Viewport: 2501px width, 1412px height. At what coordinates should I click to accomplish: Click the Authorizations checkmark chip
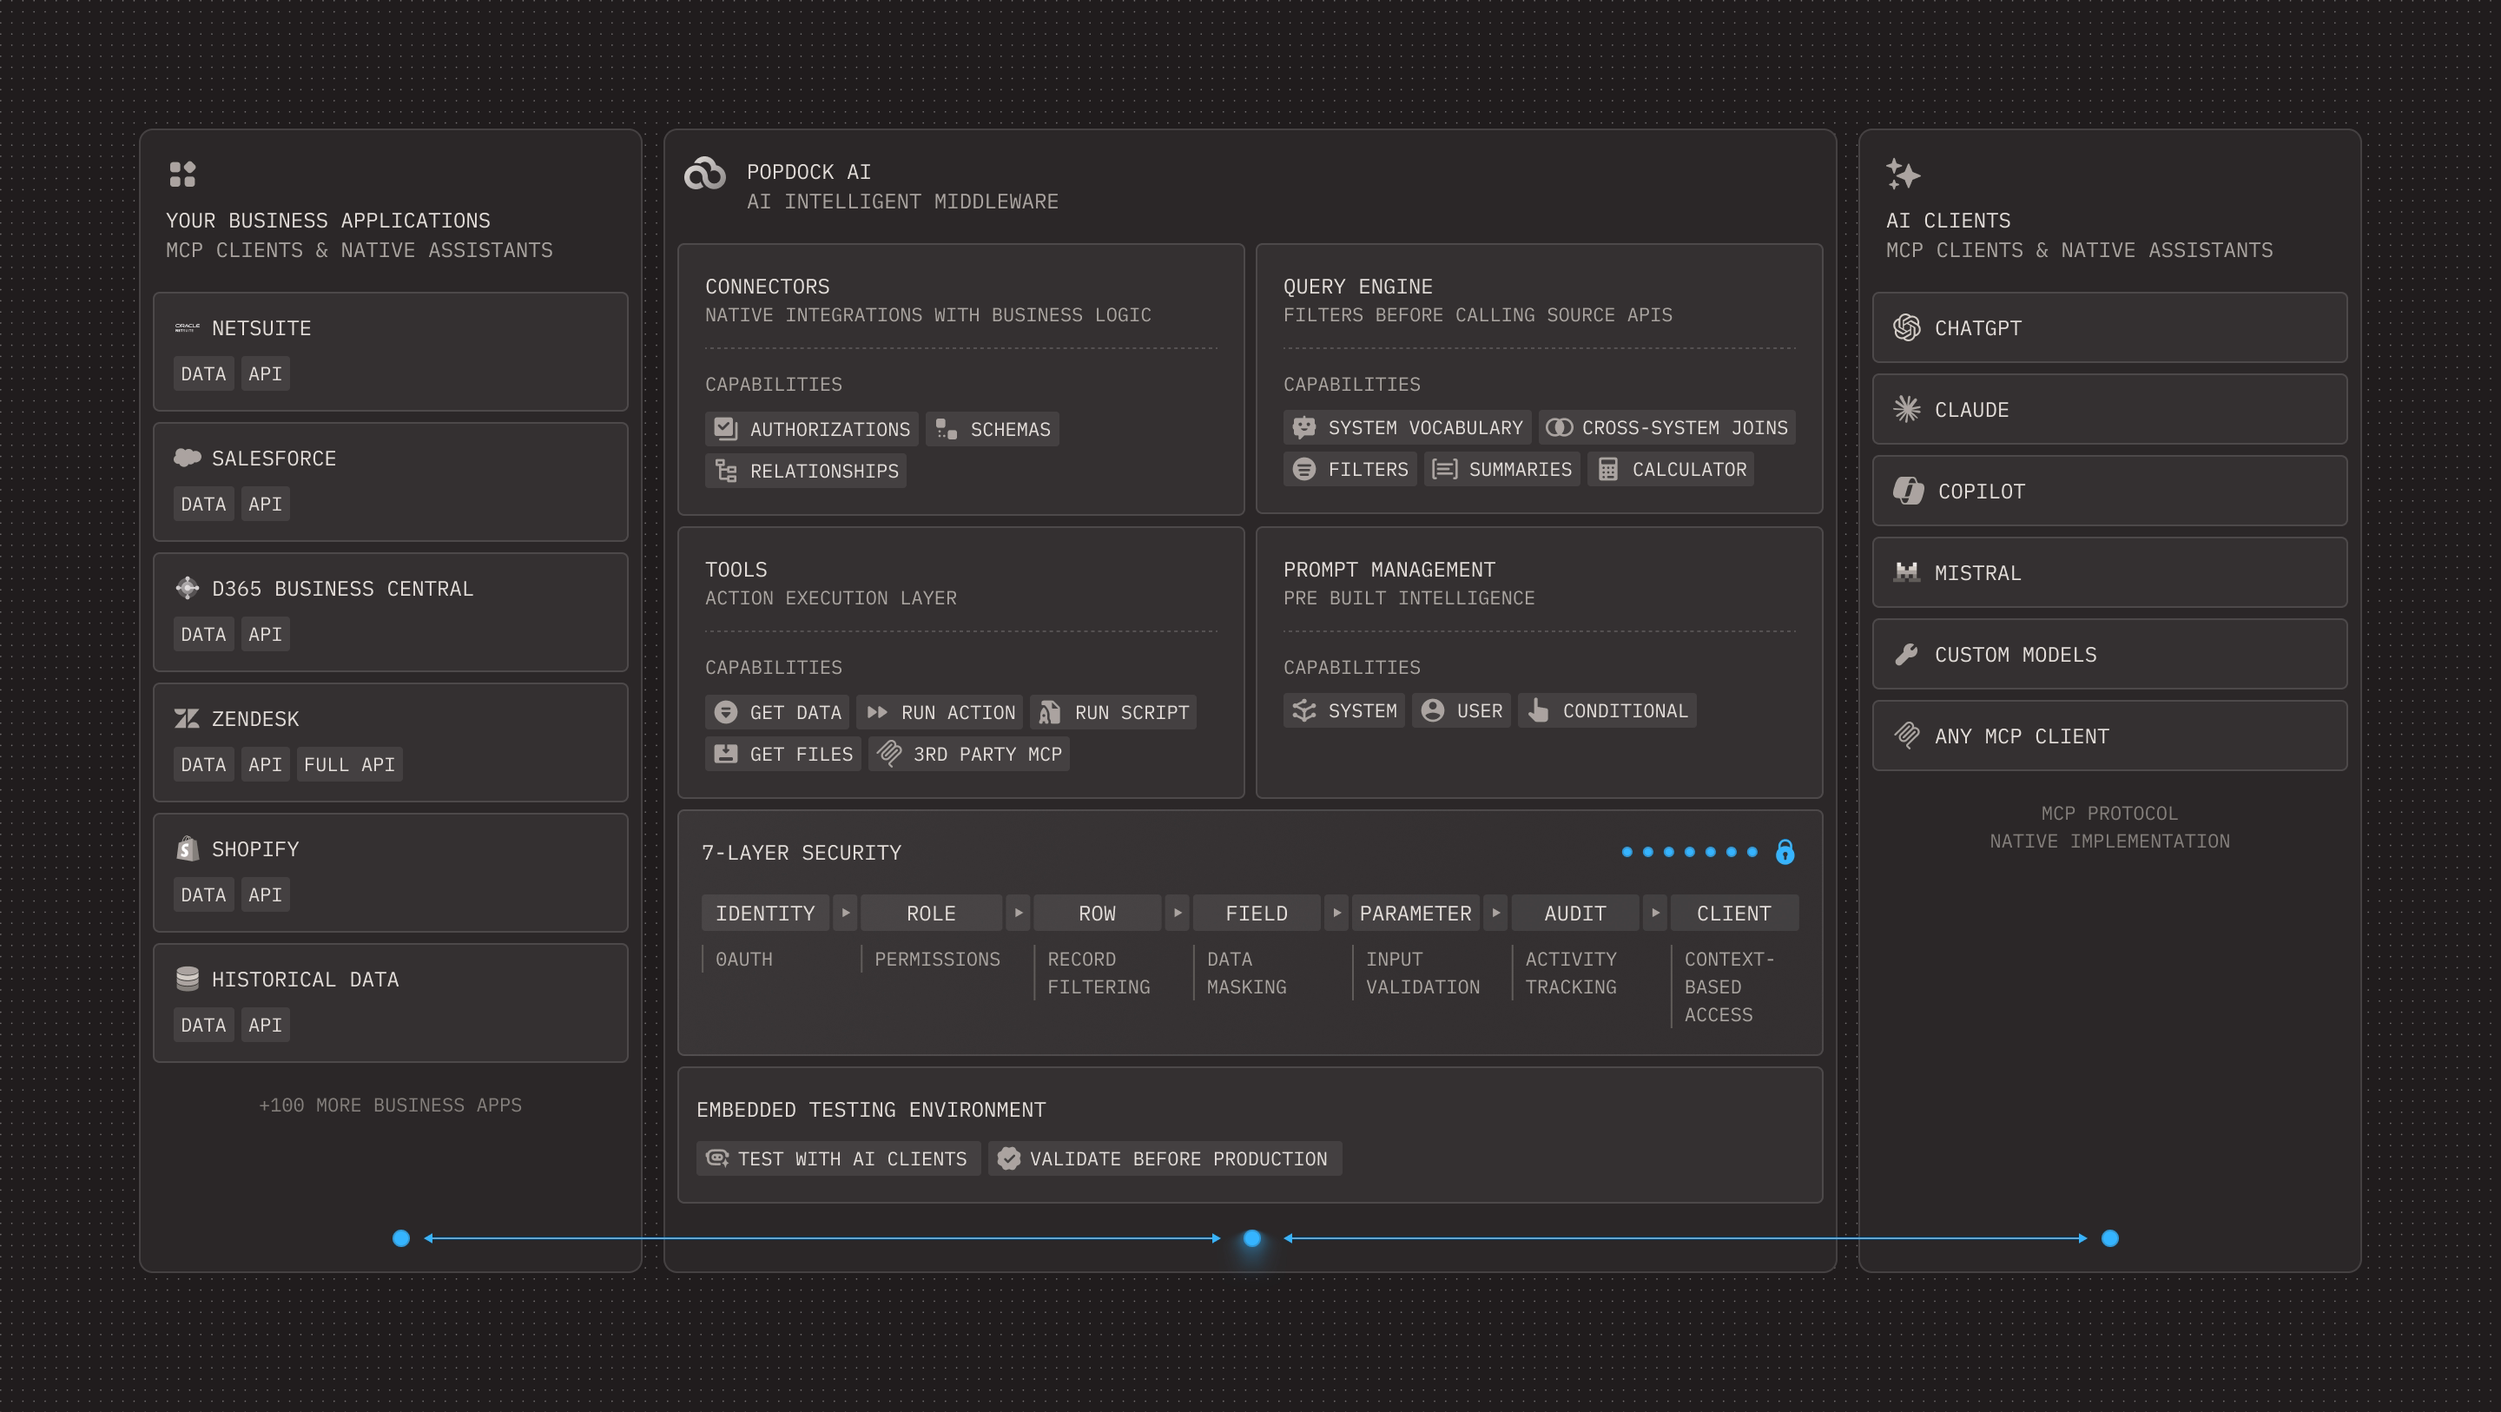(x=812, y=429)
